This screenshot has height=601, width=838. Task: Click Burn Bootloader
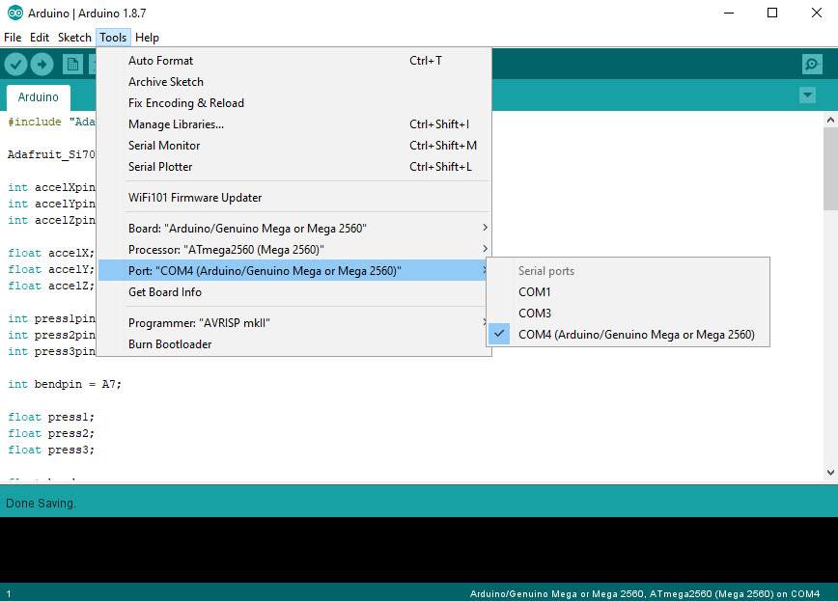(x=170, y=344)
